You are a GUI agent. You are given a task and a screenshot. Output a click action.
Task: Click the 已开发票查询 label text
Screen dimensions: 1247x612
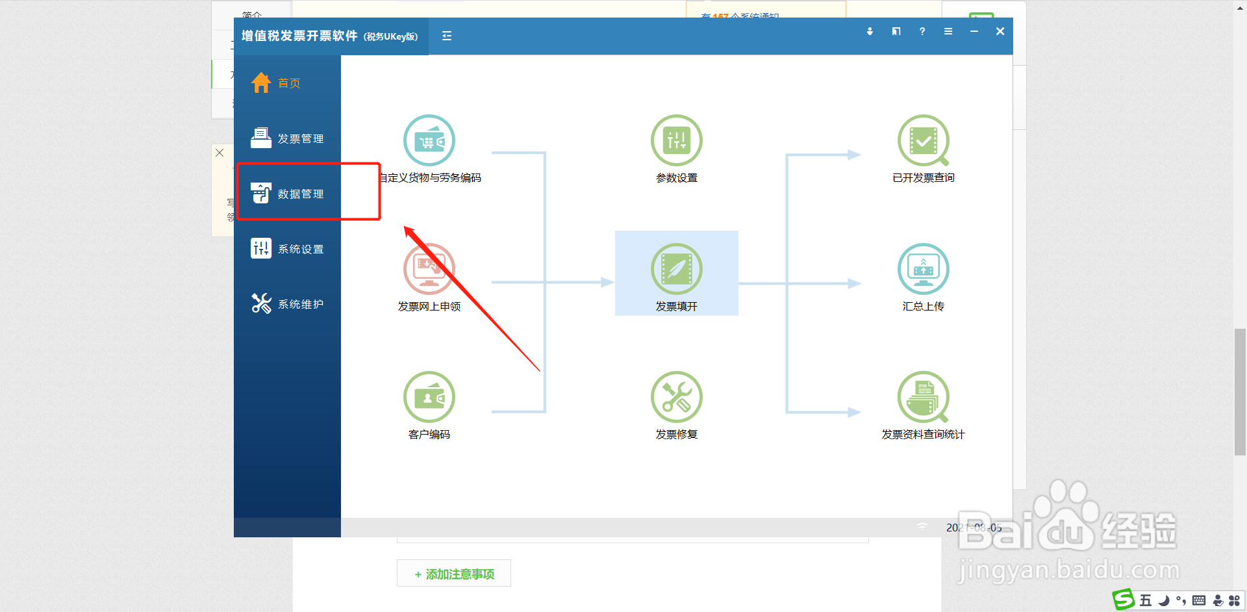924,177
